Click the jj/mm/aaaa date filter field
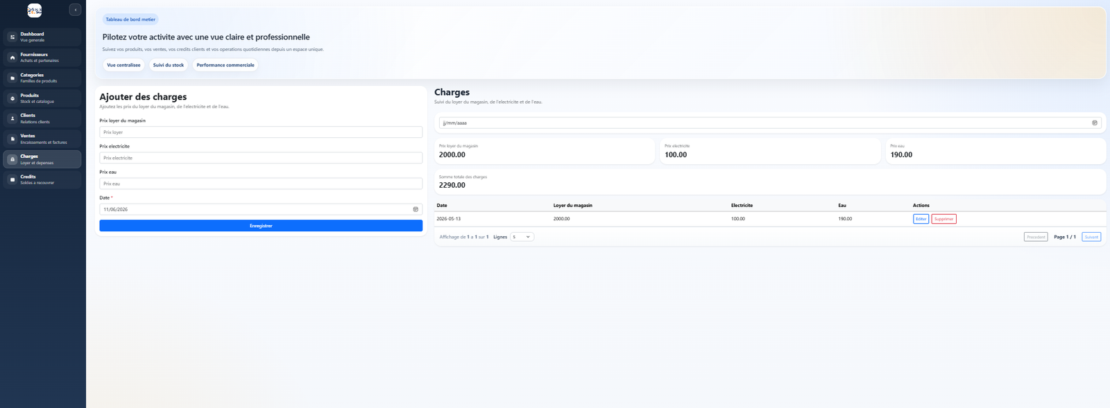1110x408 pixels. click(770, 123)
